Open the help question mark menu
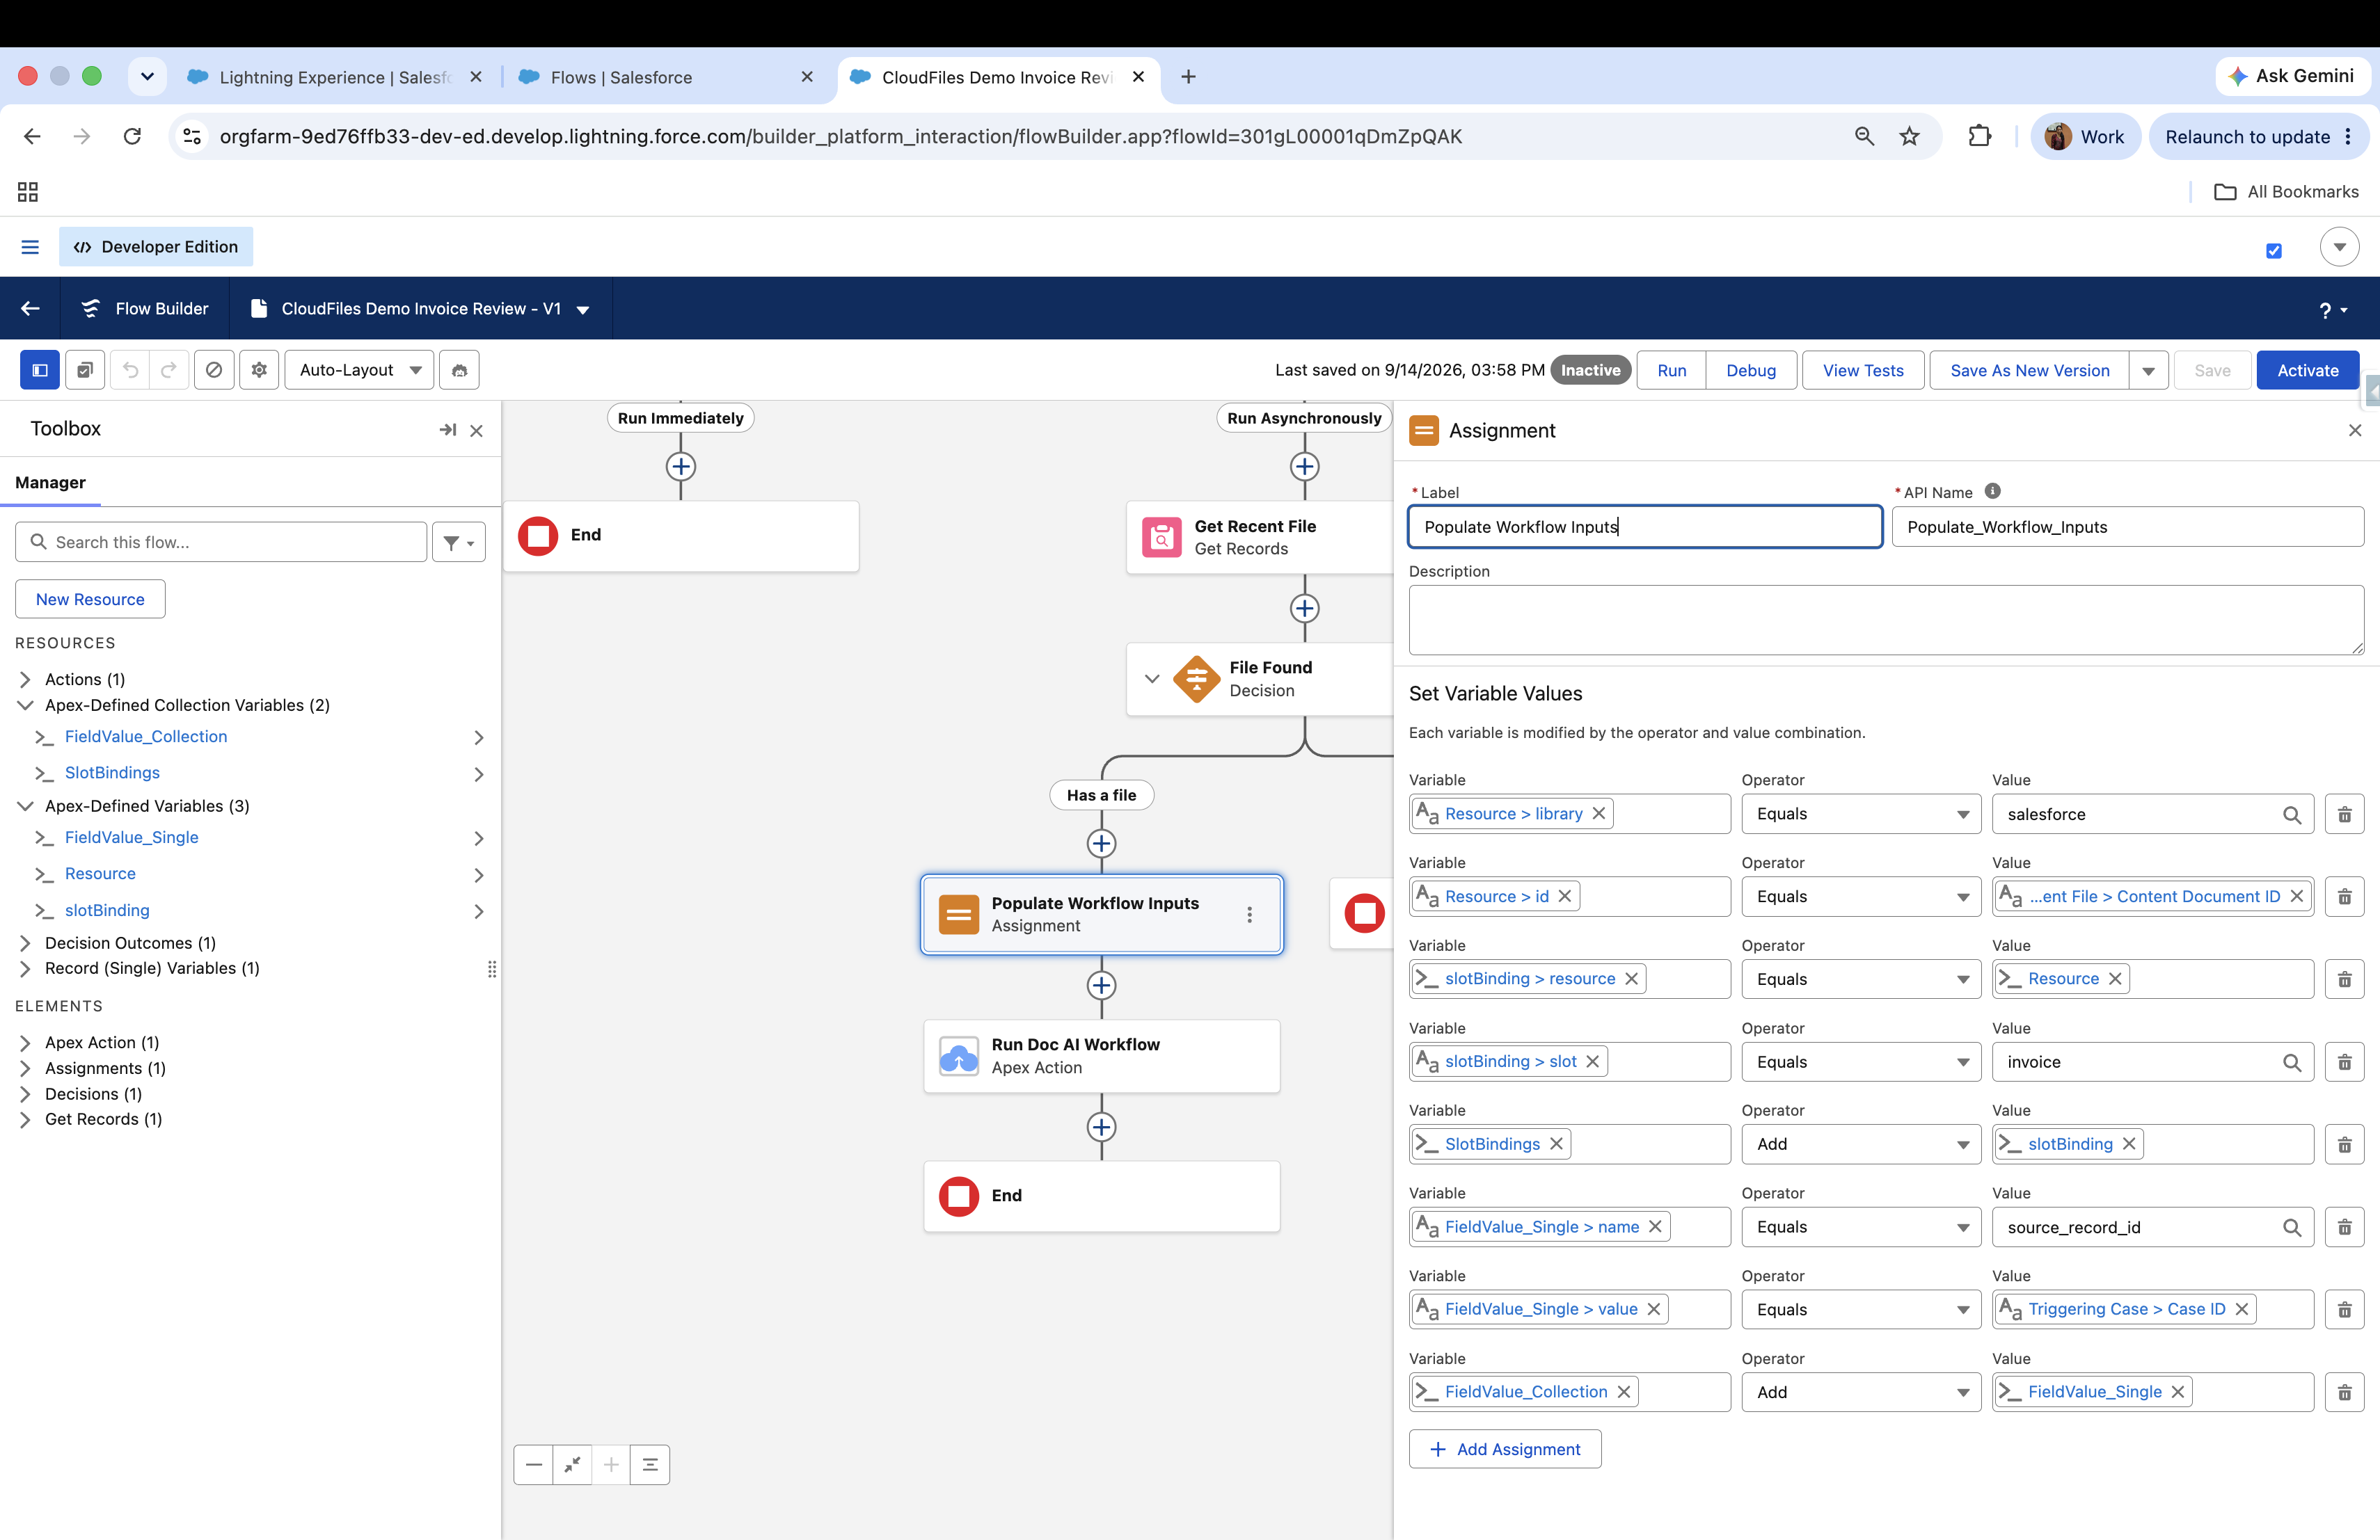This screenshot has width=2380, height=1540. 2332,311
